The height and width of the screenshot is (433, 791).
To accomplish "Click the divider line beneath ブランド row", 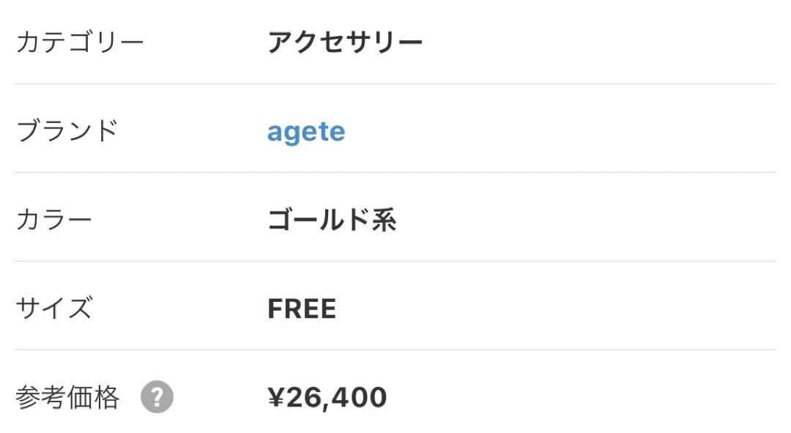I will 395,173.
